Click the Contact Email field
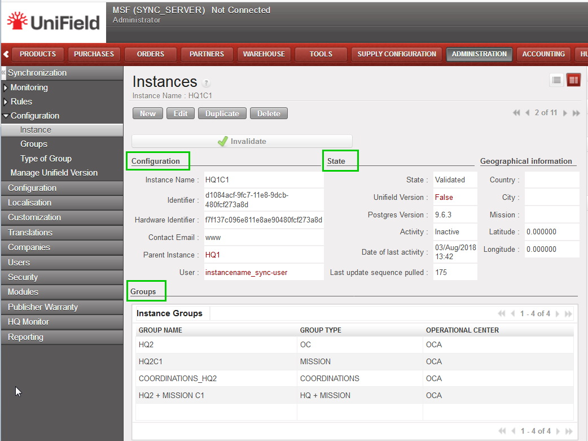The height and width of the screenshot is (441, 588). (263, 237)
